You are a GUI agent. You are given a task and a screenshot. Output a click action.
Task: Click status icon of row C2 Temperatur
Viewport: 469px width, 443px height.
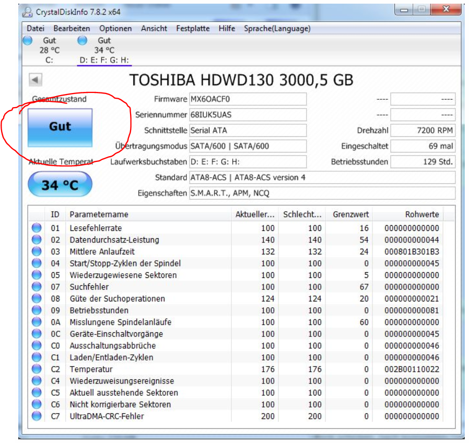[37, 369]
